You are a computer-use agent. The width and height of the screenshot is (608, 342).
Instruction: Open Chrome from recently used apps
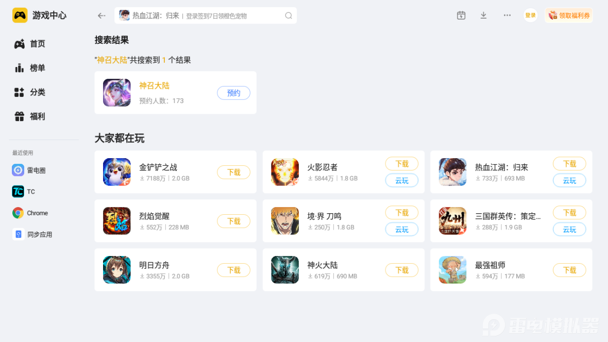pyautogui.click(x=30, y=213)
